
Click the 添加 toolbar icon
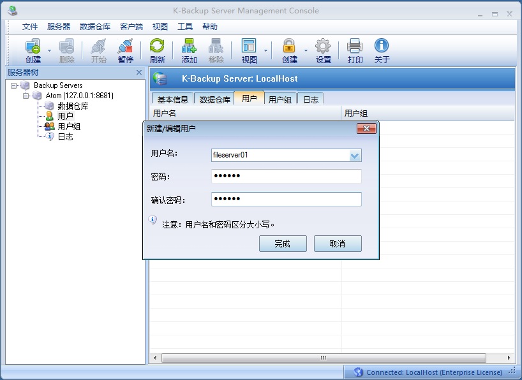coord(189,50)
